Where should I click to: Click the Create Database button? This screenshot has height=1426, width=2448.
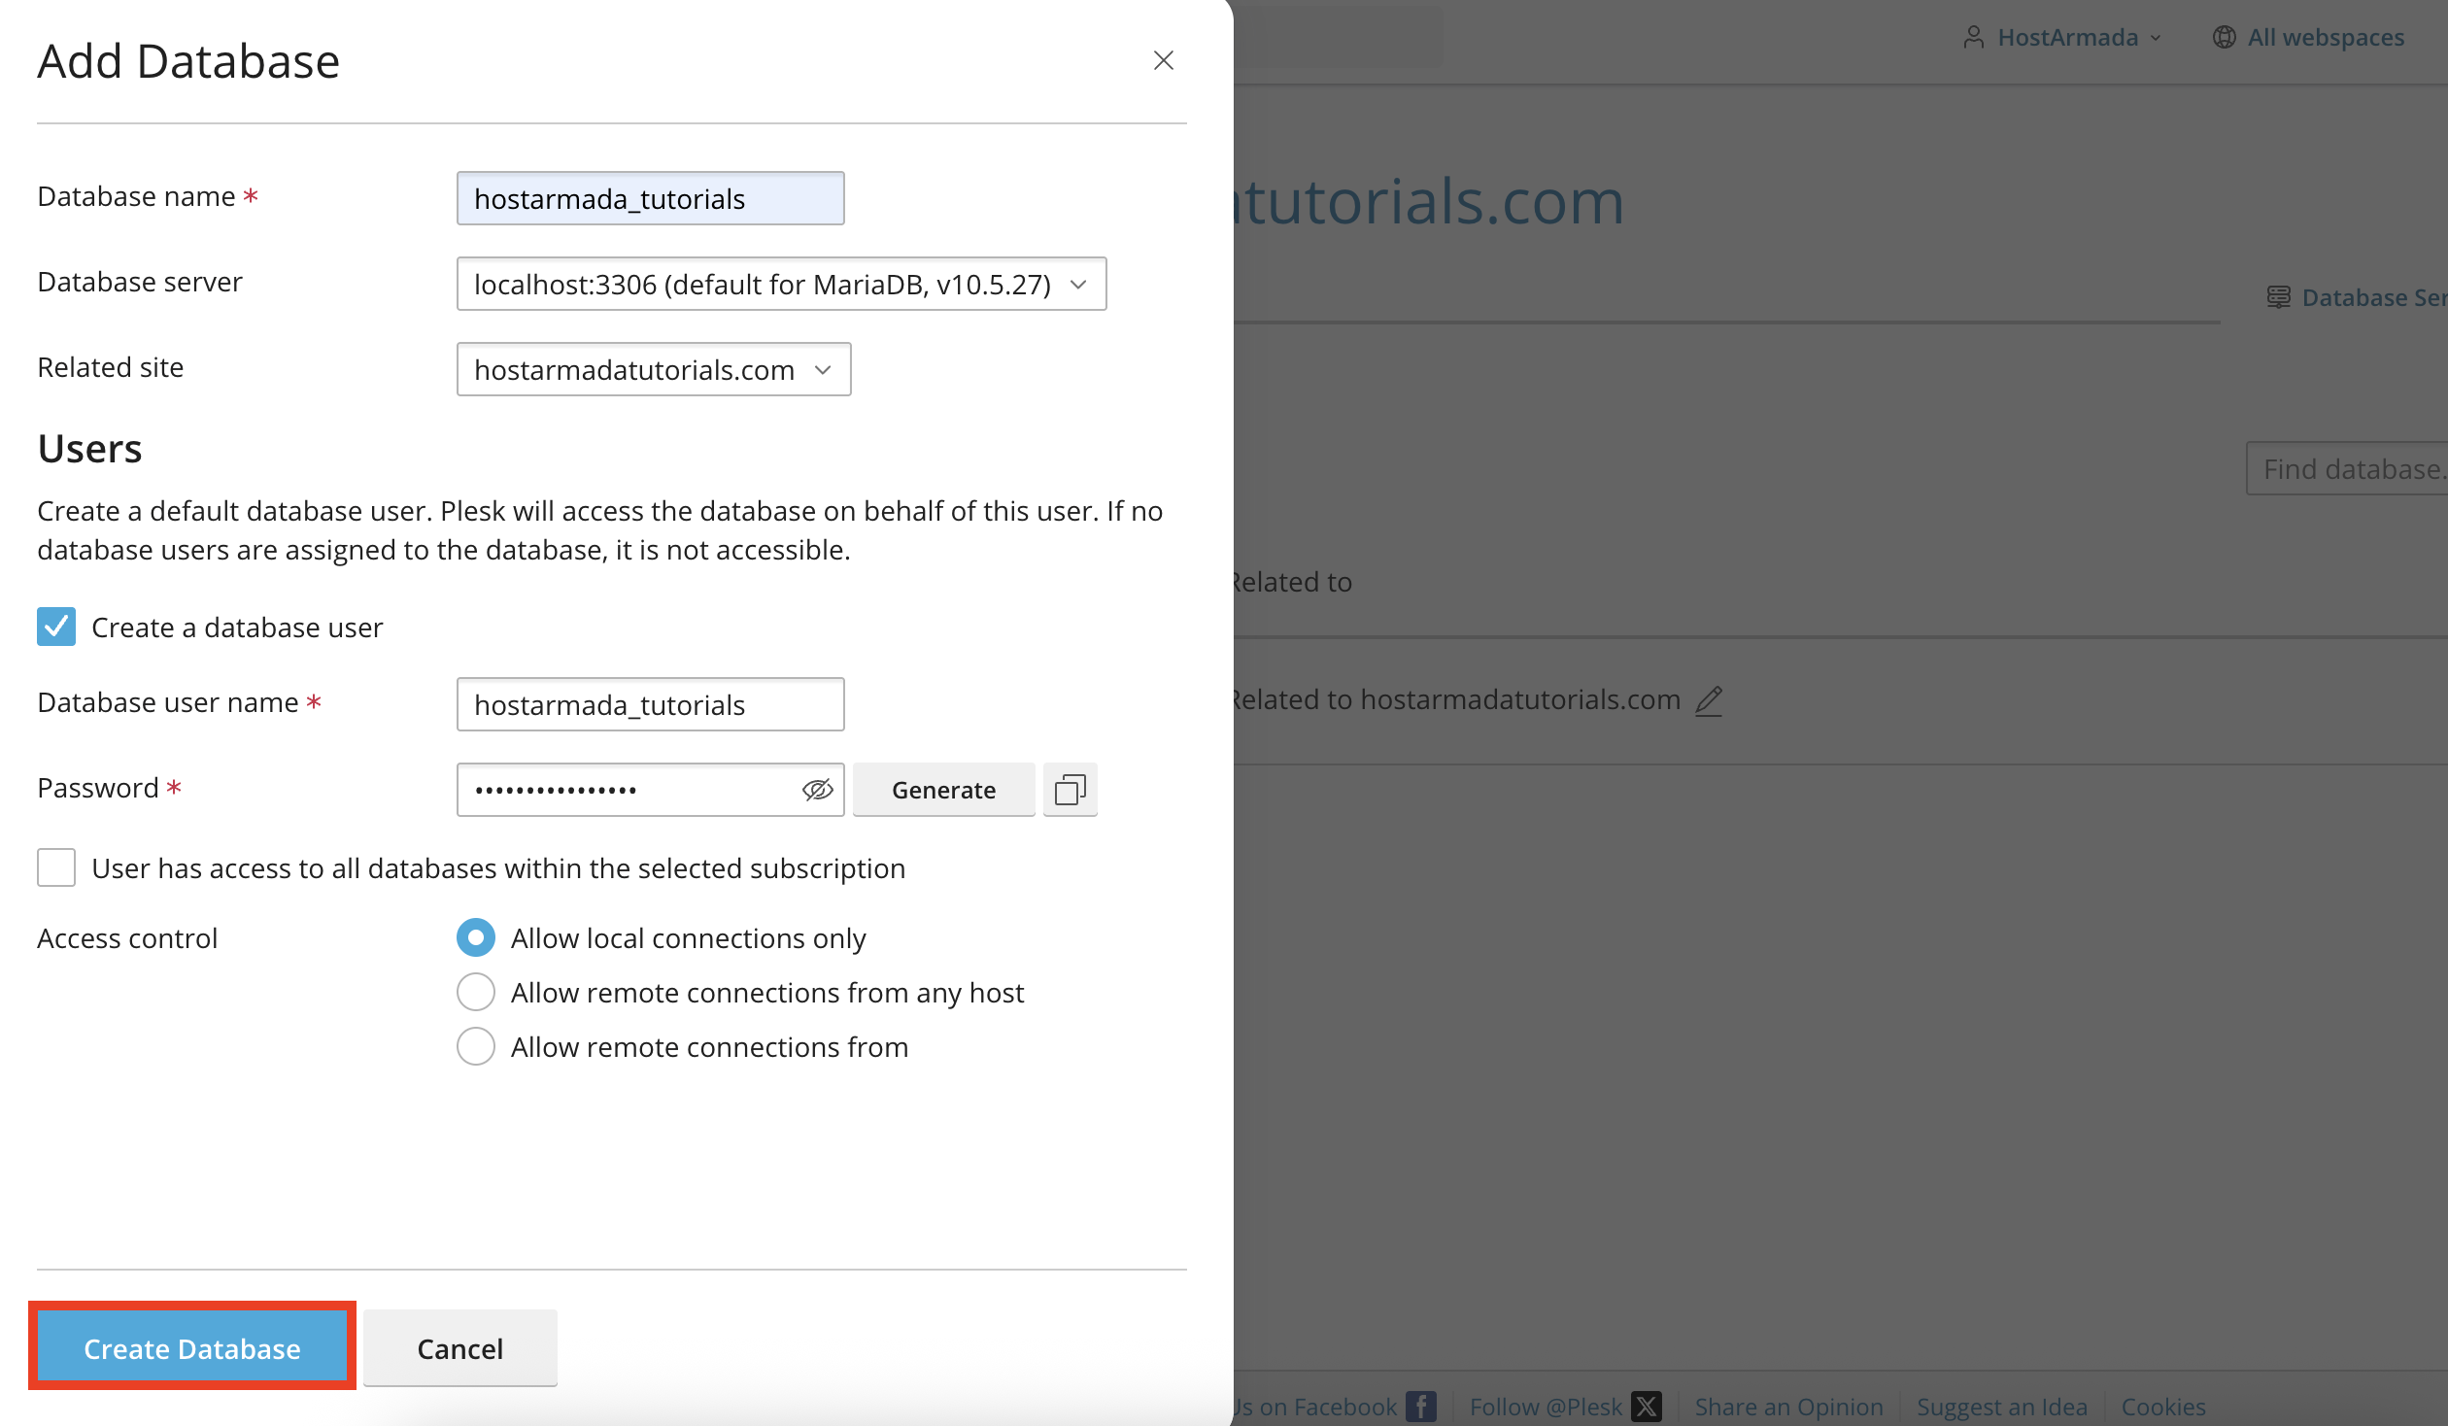tap(191, 1347)
